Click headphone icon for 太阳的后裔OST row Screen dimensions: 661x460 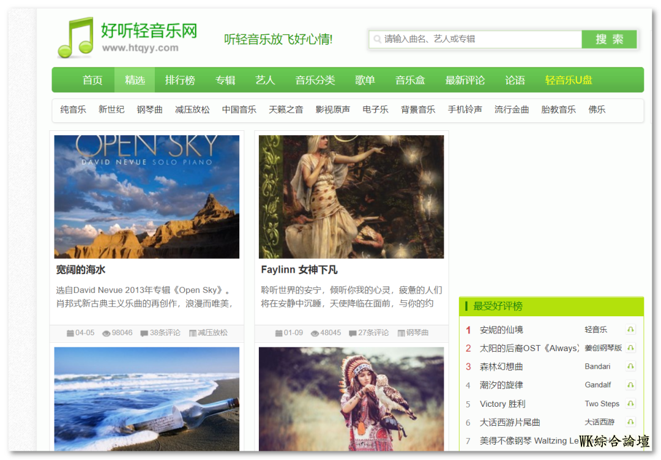[x=630, y=348]
